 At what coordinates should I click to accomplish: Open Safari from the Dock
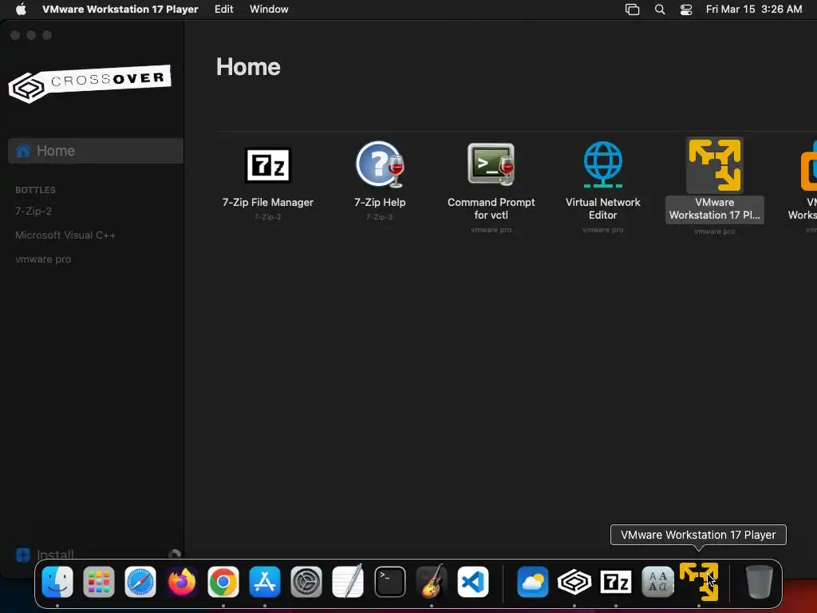[140, 582]
